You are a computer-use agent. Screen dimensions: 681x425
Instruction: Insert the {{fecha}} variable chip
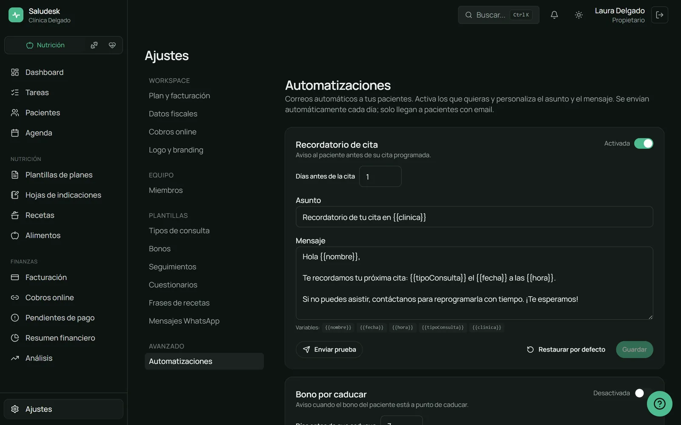[x=372, y=327]
